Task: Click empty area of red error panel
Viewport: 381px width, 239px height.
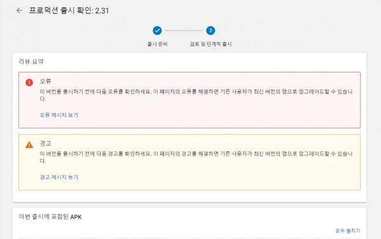Action: (x=219, y=116)
